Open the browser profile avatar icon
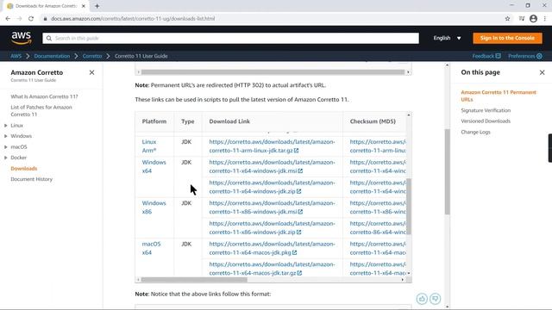Screen dimensions: 552x310 [533, 19]
